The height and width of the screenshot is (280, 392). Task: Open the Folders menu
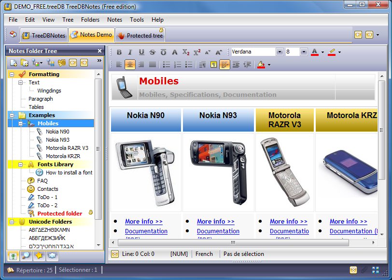(x=90, y=19)
